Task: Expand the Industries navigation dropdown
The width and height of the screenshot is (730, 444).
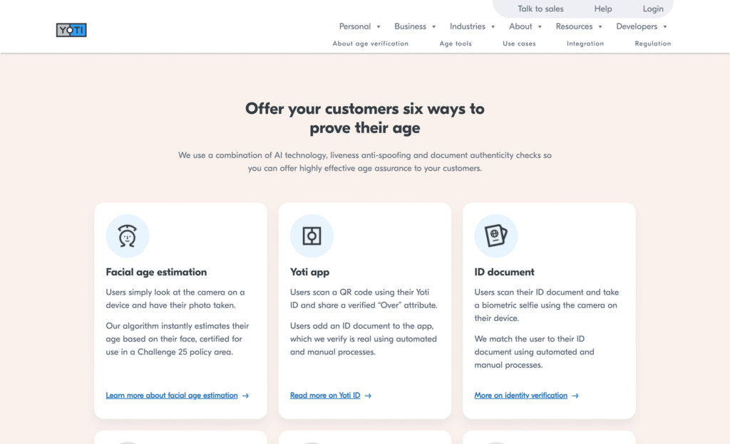Action: pos(473,26)
